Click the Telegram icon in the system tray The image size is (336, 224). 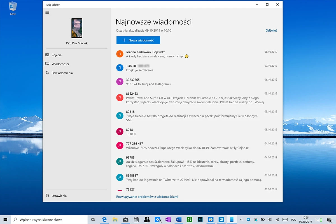point(248,220)
